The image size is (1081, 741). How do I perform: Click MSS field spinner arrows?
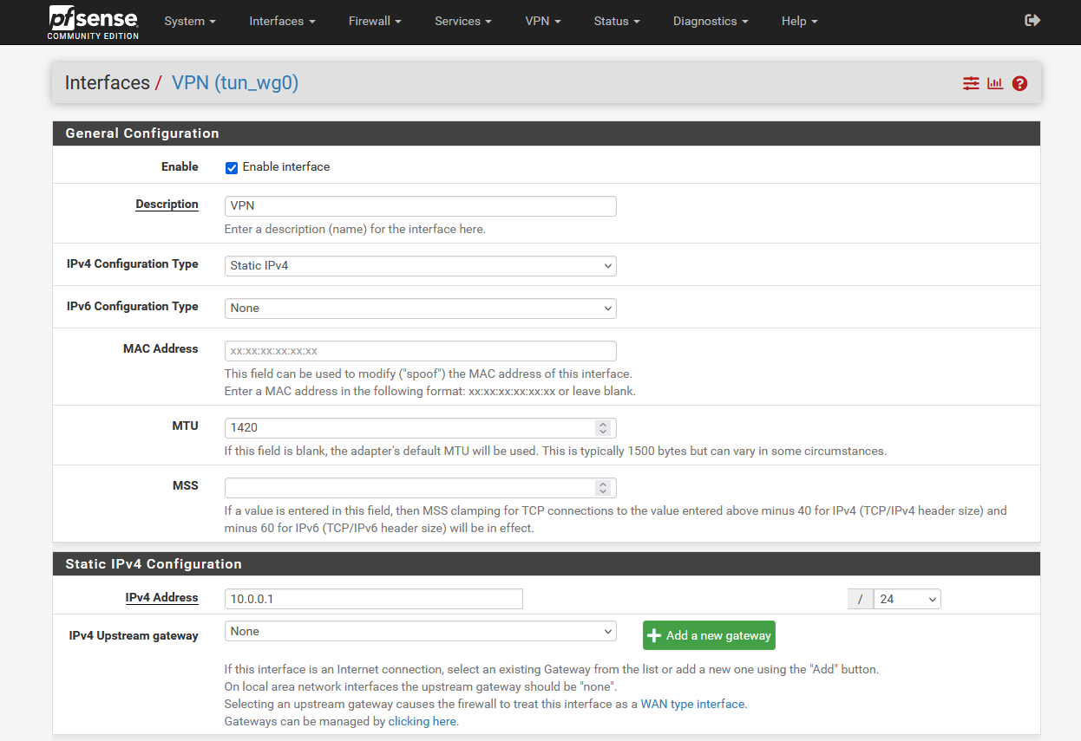[603, 488]
